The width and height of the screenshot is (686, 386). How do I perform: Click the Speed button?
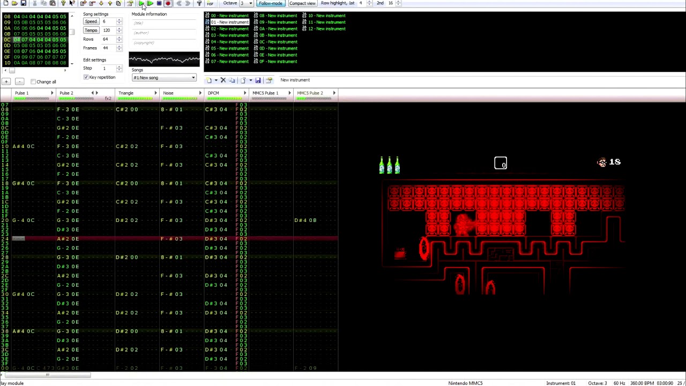91,21
